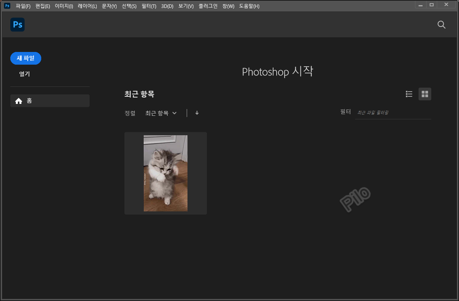Viewport: 459px width, 301px height.
Task: Click the 새 파일 button
Action: point(25,58)
